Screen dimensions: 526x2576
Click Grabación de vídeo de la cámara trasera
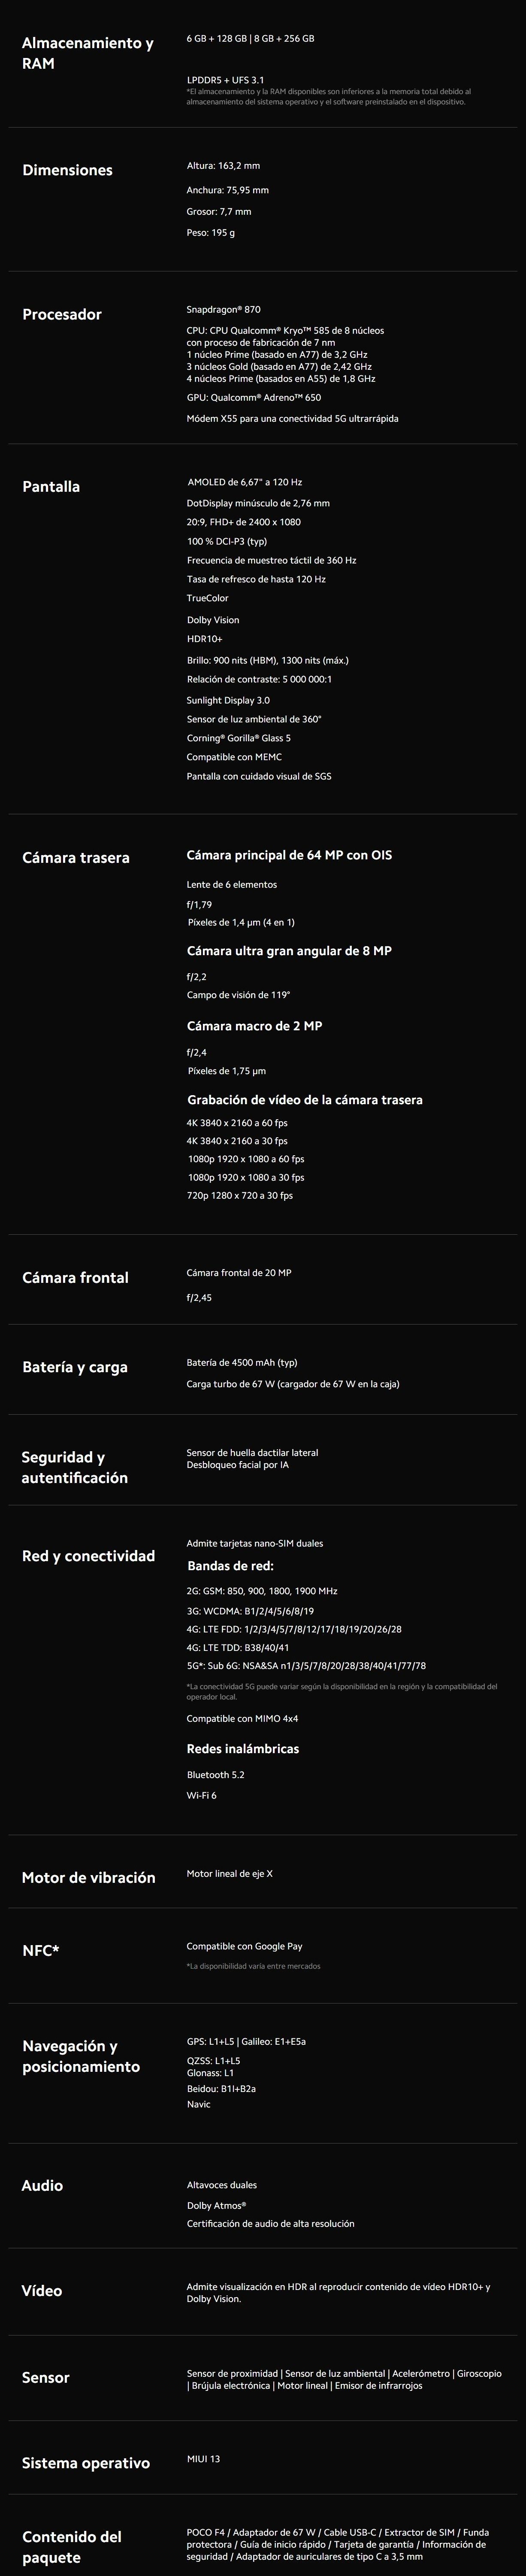(x=305, y=1100)
